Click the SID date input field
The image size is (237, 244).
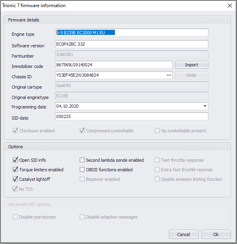click(132, 116)
